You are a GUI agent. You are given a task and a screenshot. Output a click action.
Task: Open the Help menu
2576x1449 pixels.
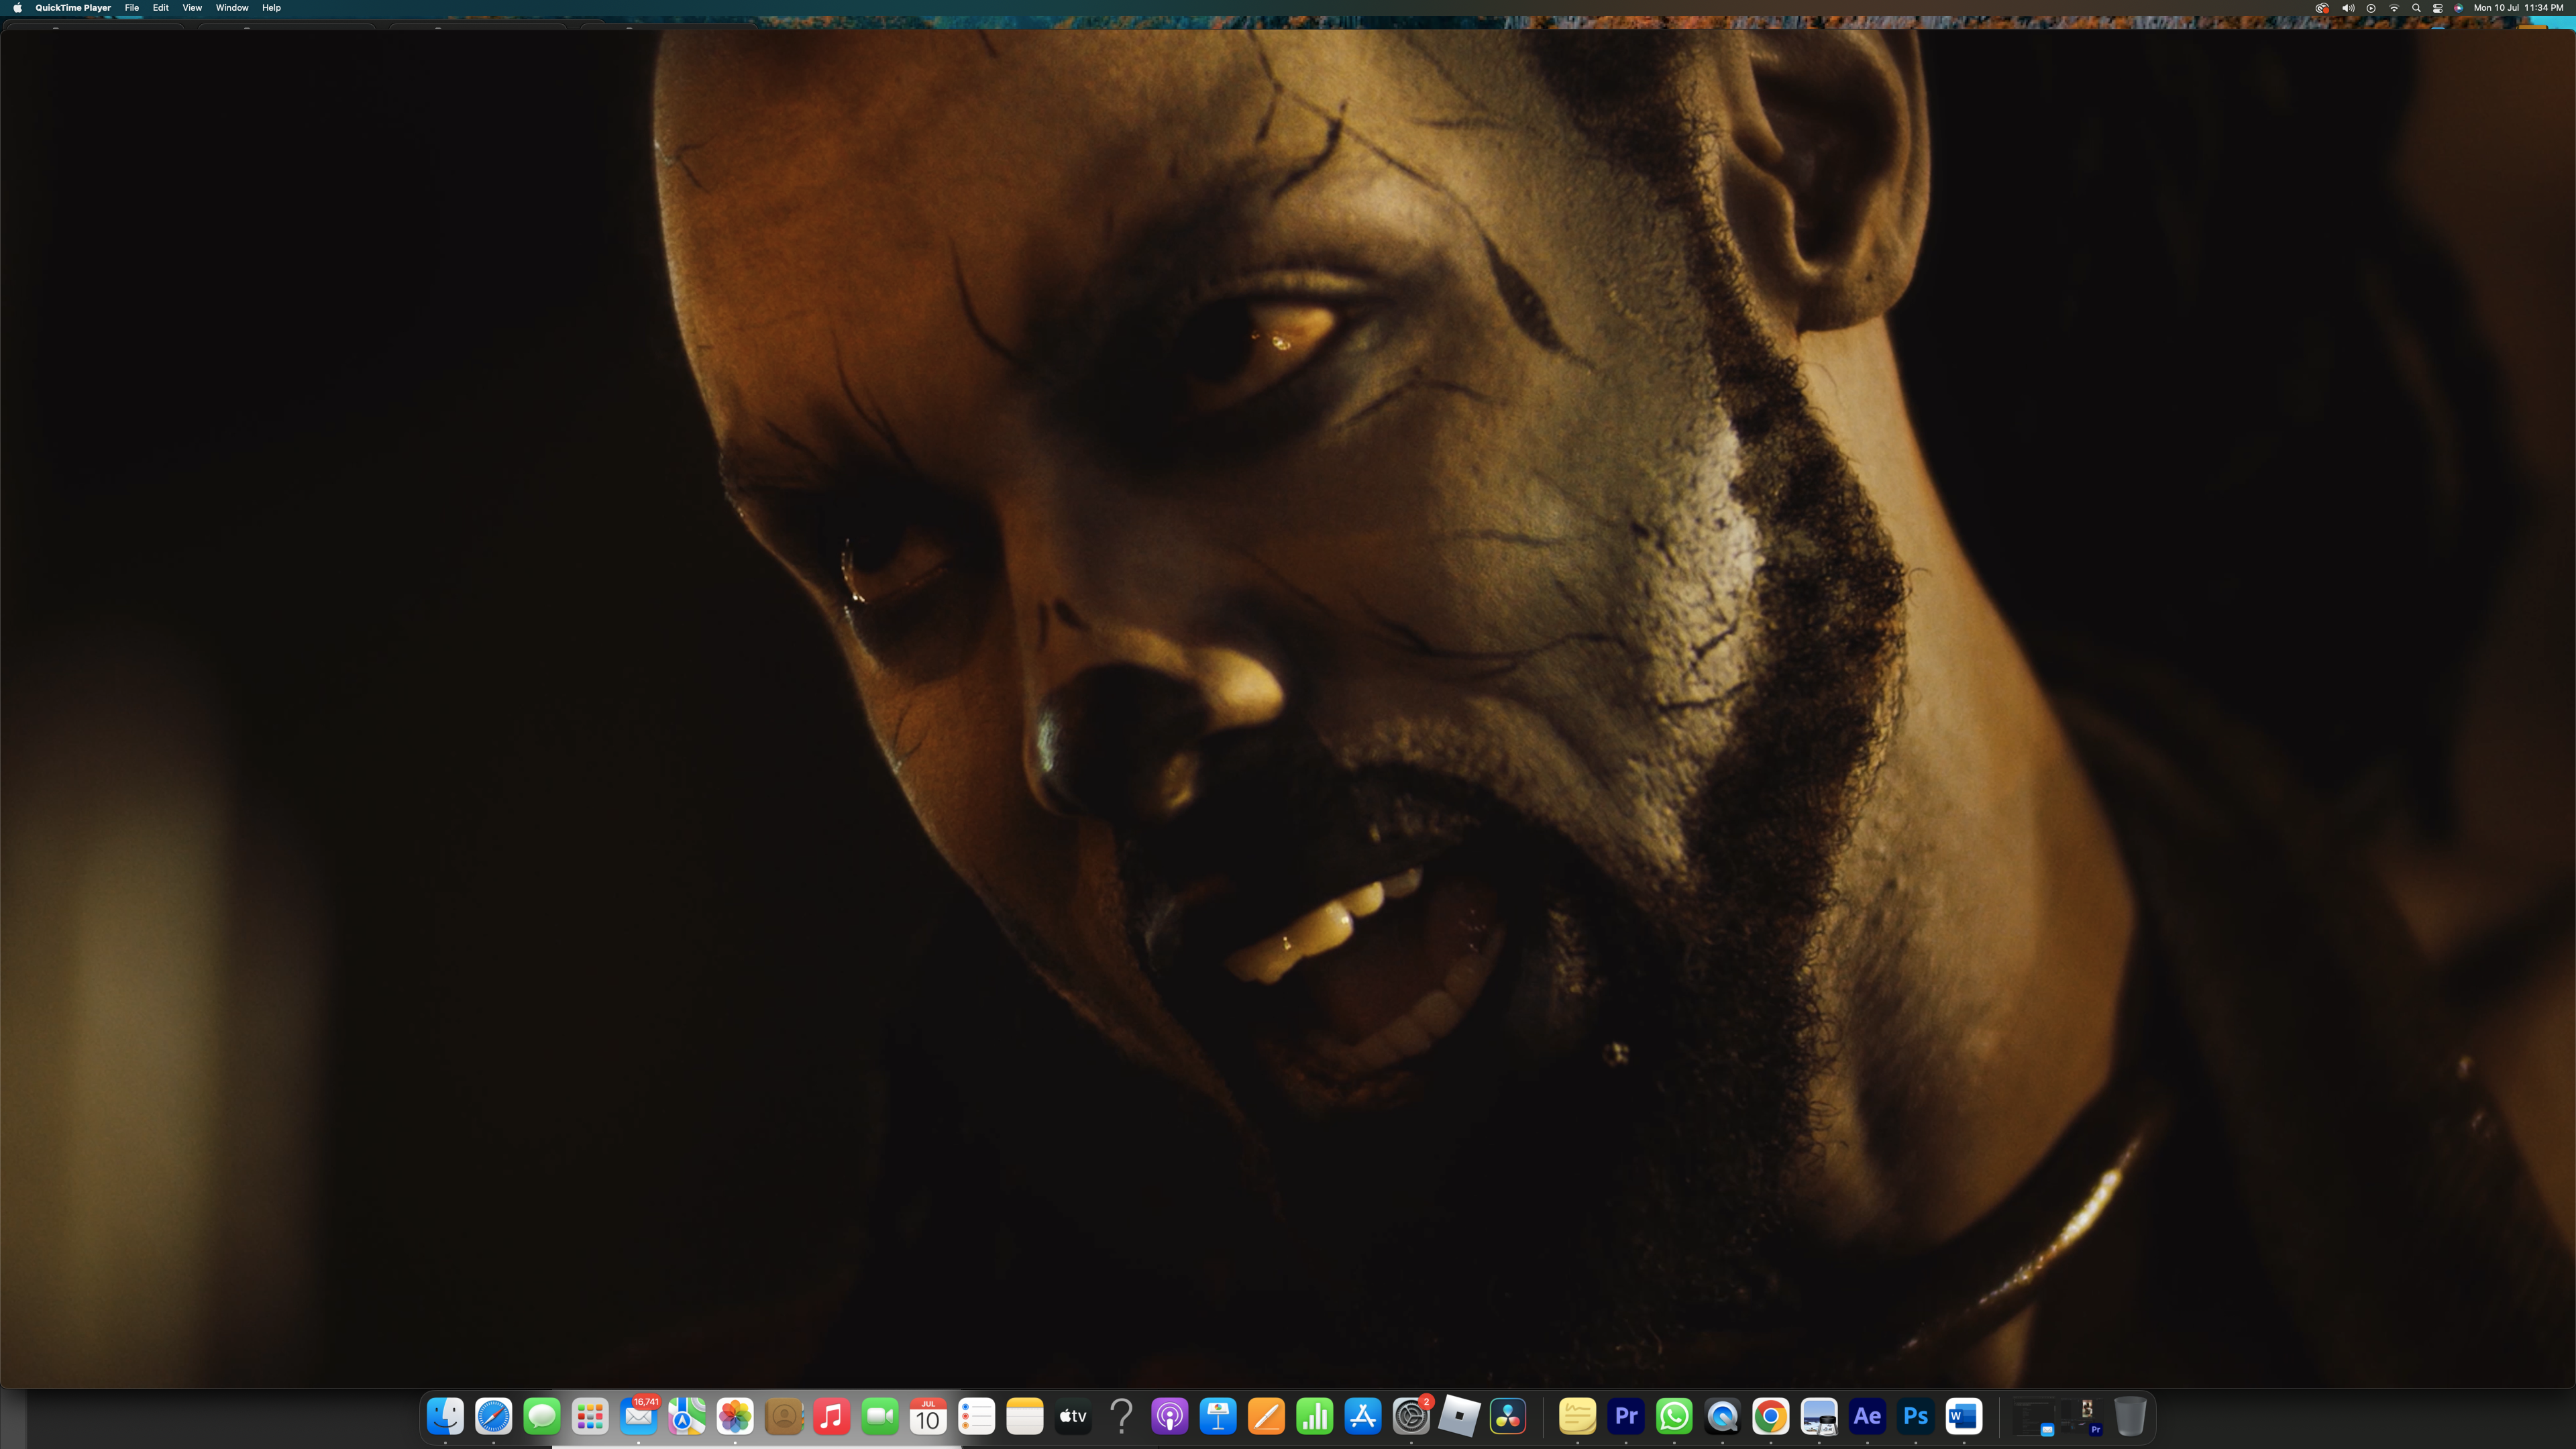(x=271, y=8)
